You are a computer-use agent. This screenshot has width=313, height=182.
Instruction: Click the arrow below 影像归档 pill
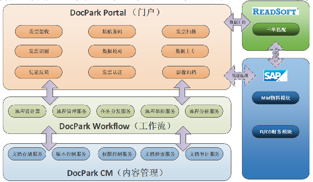tap(182, 93)
